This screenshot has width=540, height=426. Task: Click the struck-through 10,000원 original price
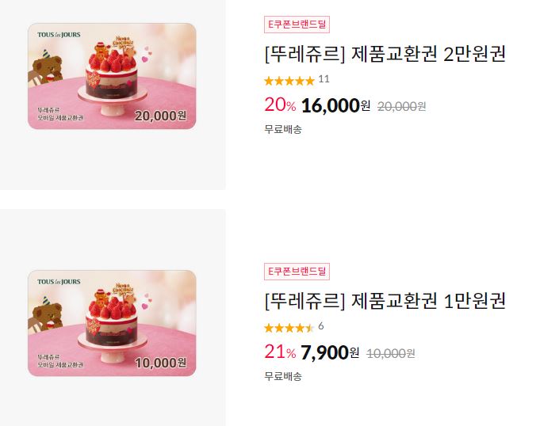391,353
